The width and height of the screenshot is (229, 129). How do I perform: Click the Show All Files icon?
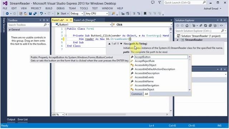pyautogui.click(x=215, y=26)
